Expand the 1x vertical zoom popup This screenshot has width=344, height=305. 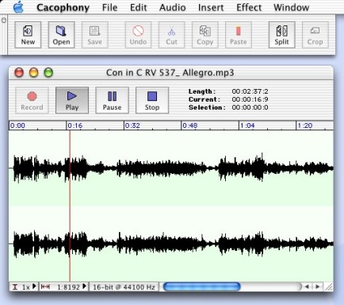pyautogui.click(x=29, y=287)
